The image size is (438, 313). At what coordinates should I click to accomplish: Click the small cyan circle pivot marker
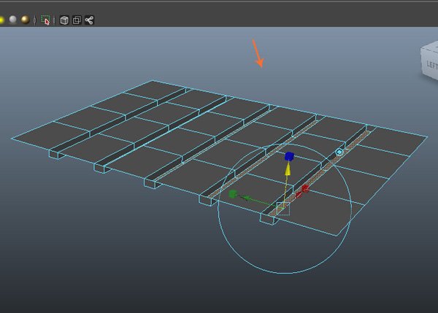tap(339, 152)
